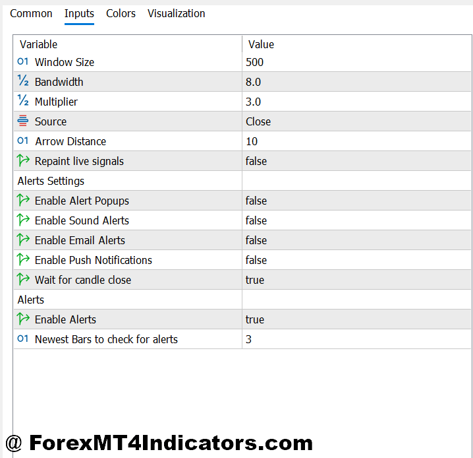The image size is (473, 458).
Task: Toggle the Enable Alert Popups false value
Action: pyautogui.click(x=256, y=201)
